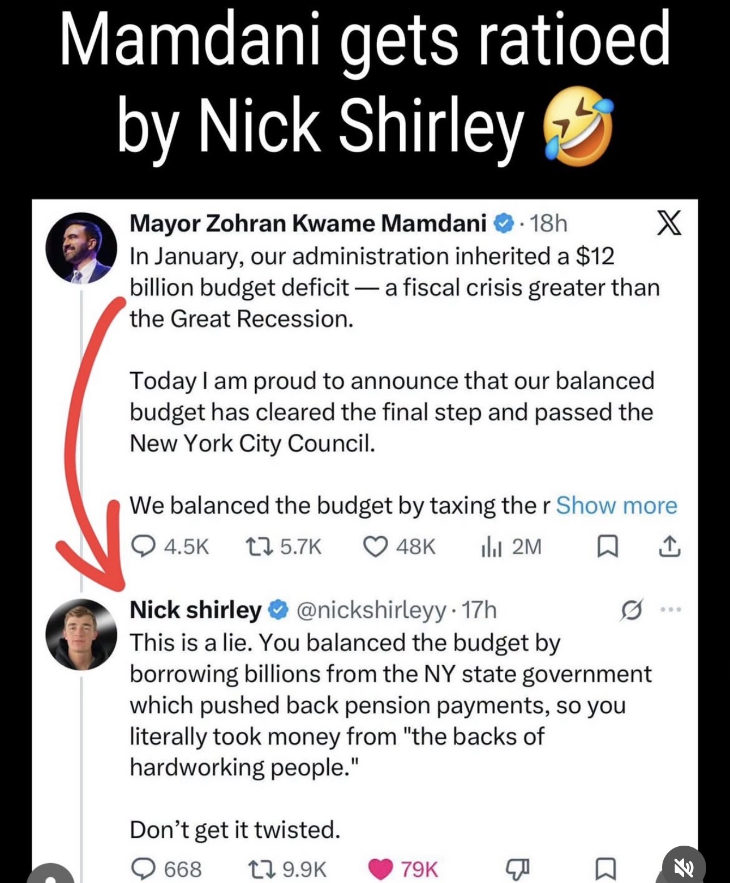The width and height of the screenshot is (730, 883).
Task: Reply to Nick Shirley's tweet with 668 replies
Action: [x=166, y=869]
